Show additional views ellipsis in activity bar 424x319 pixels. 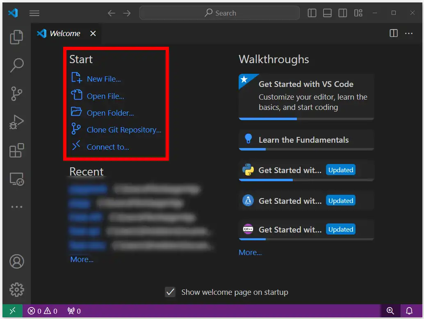pyautogui.click(x=17, y=207)
